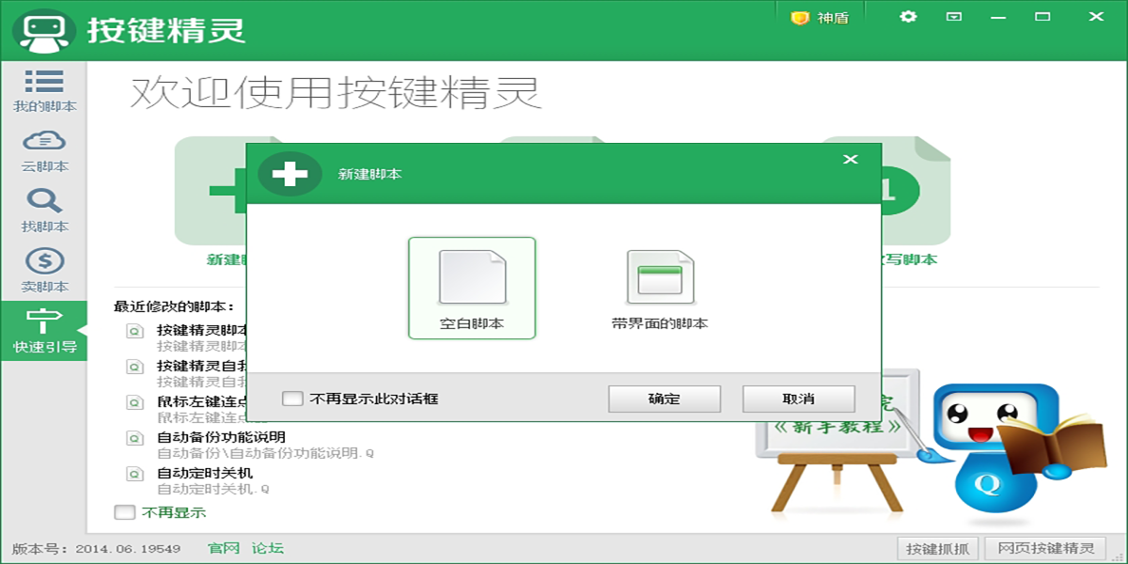Select the 空白脚本 template
The width and height of the screenshot is (1128, 564).
[473, 285]
